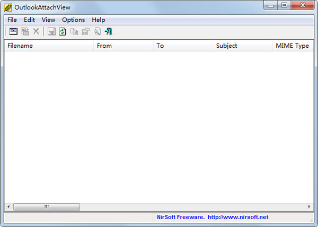Click the copy selected items icon

[74, 32]
